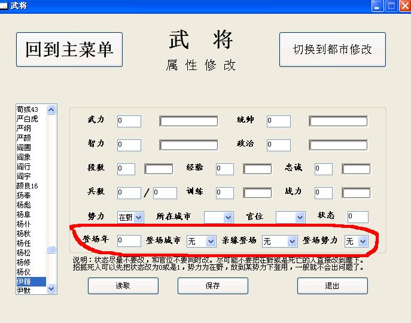Click the 训练 bar display
This screenshot has height=323, width=411.
[257, 193]
